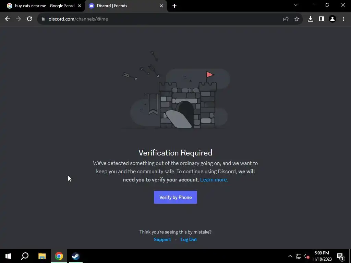Close the buy cats near me tab

tap(80, 6)
